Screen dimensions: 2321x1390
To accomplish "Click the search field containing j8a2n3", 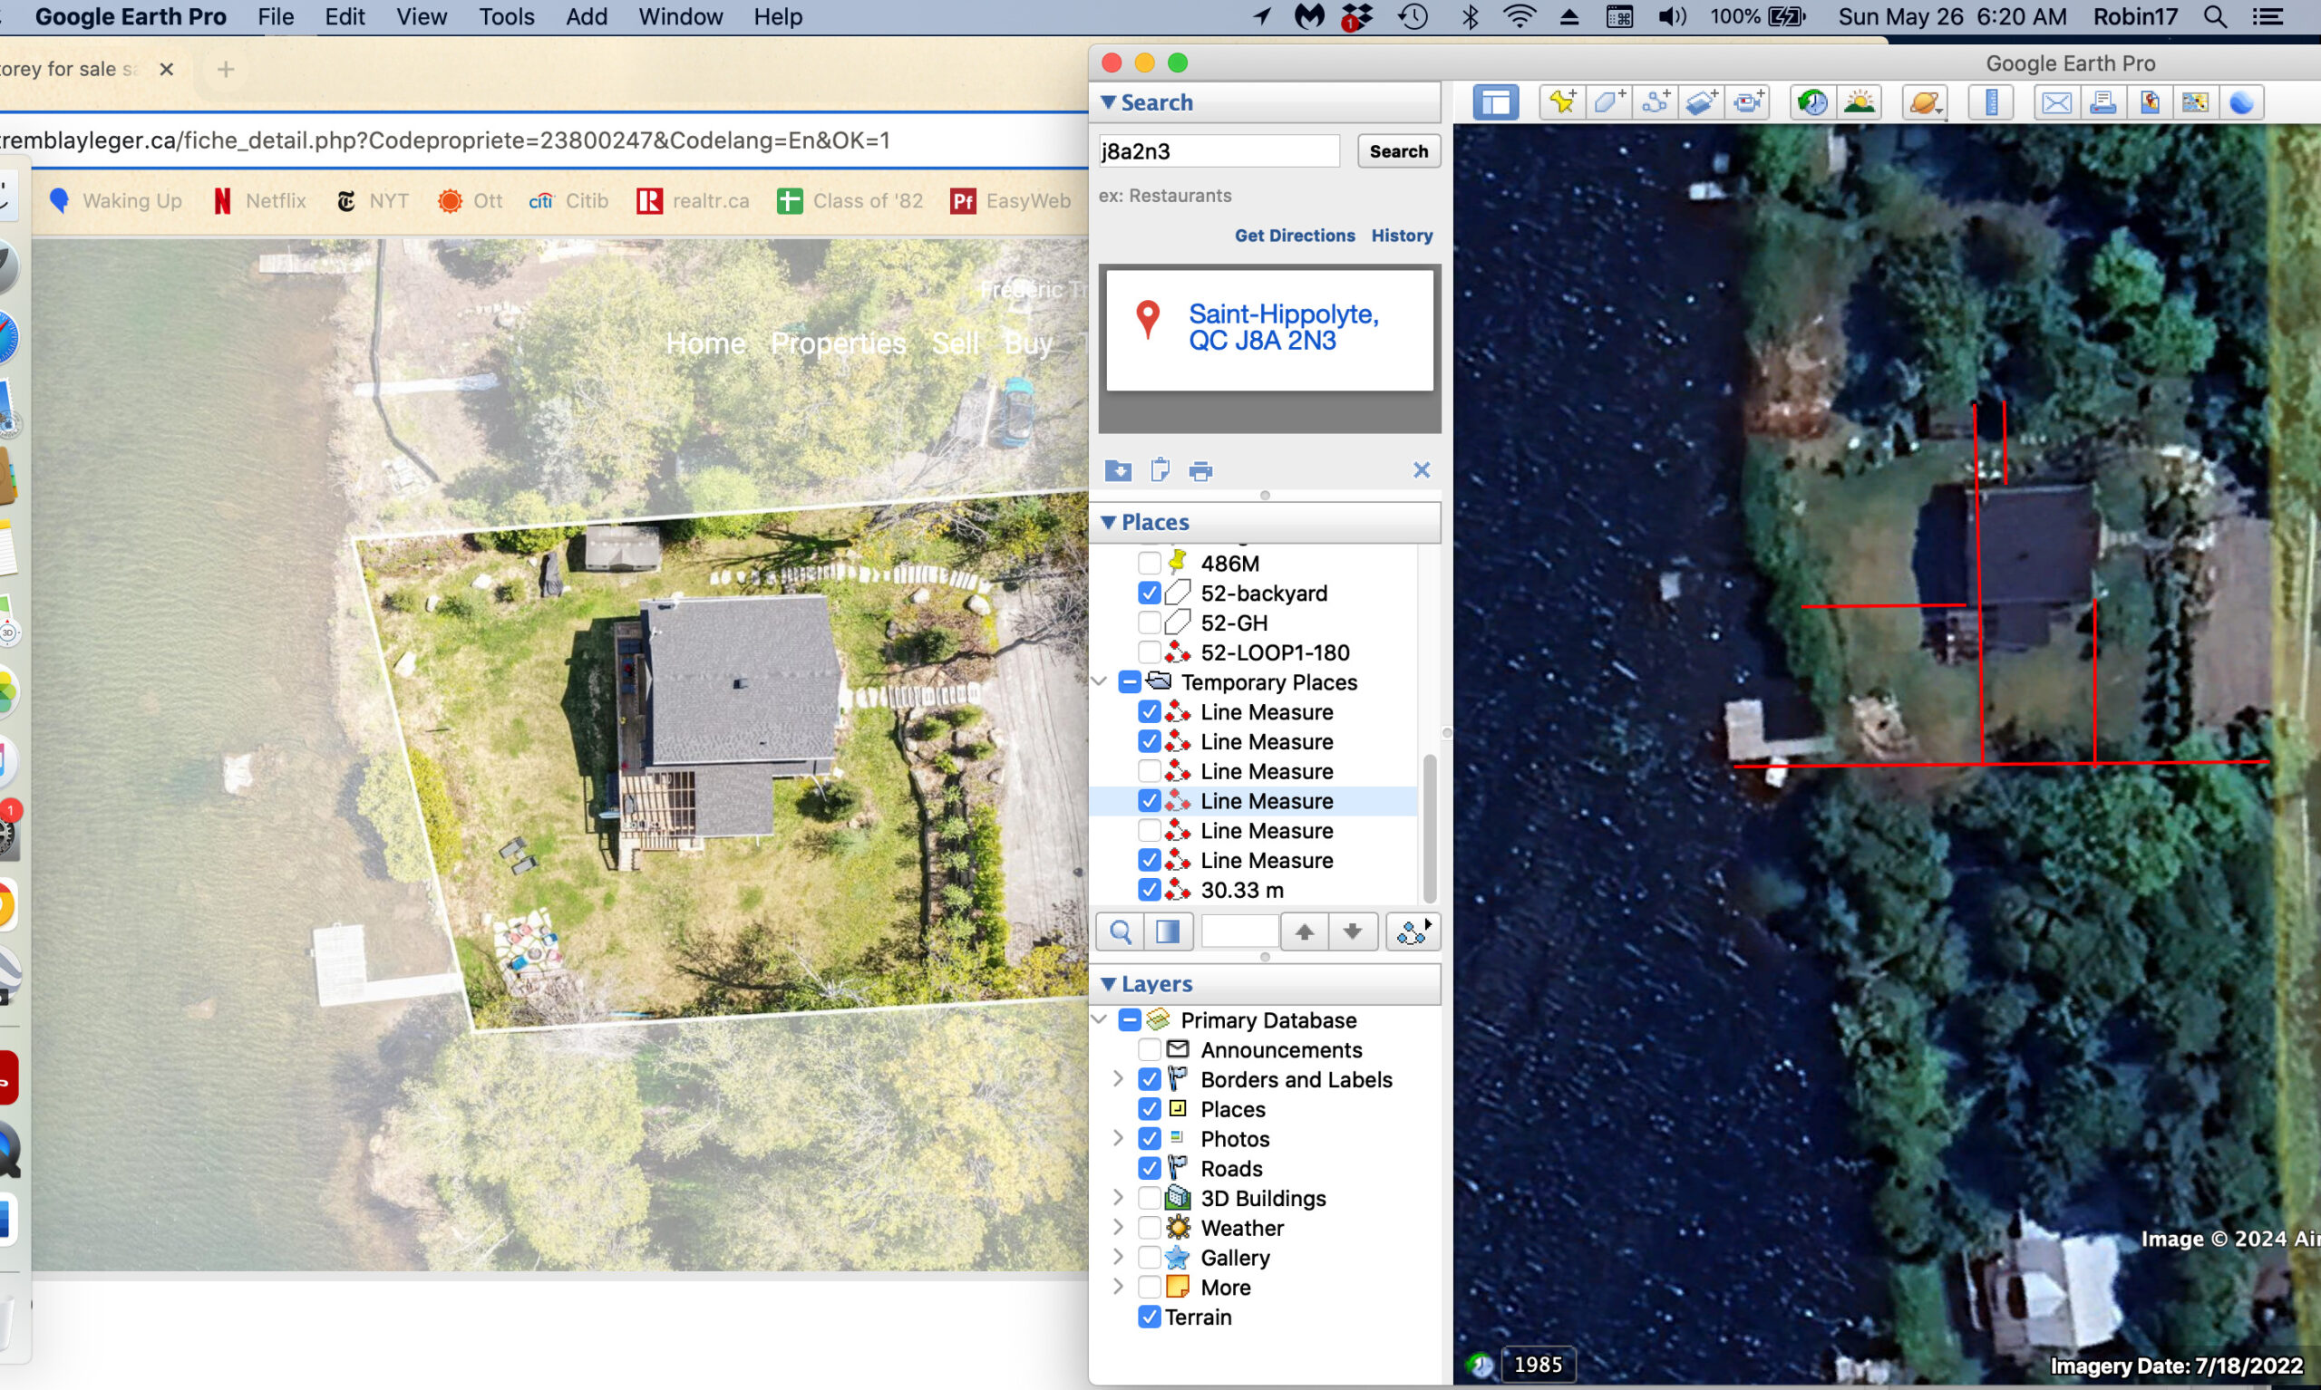I will click(x=1219, y=150).
